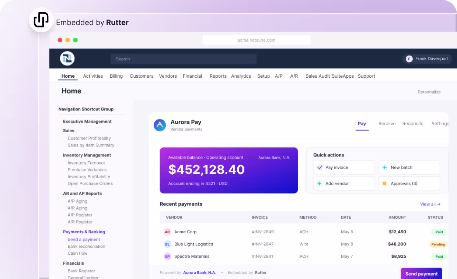Open Approvals (3) quick action
This screenshot has height=279, width=457.
(409, 184)
